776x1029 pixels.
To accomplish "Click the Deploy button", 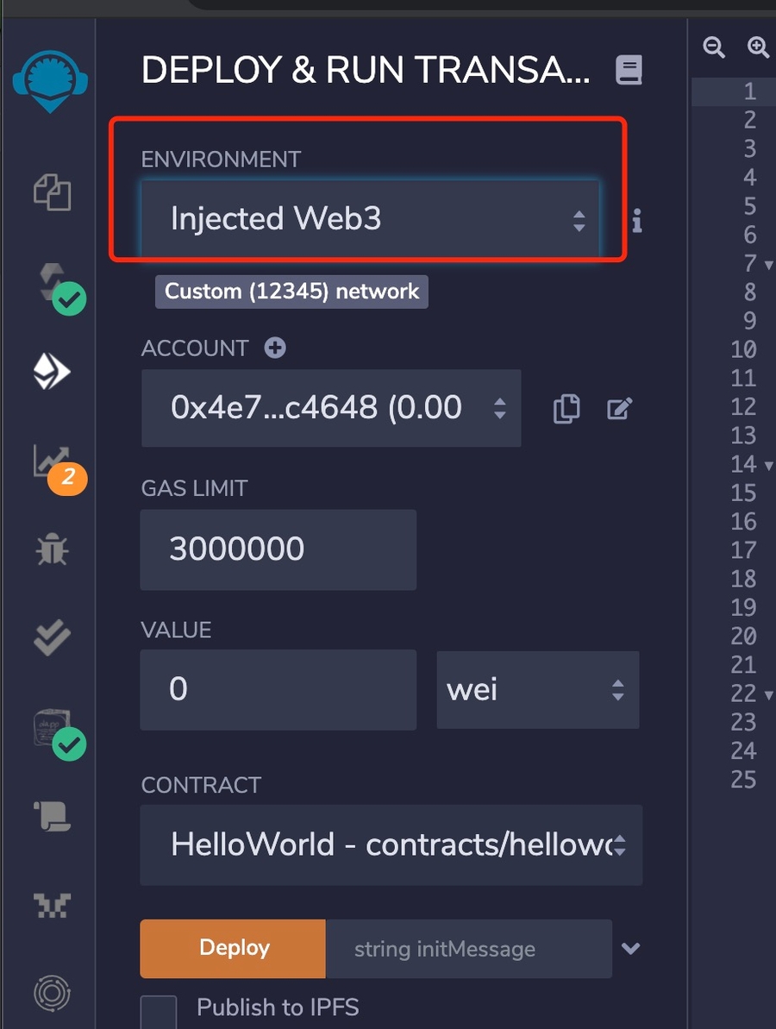I will tap(232, 948).
